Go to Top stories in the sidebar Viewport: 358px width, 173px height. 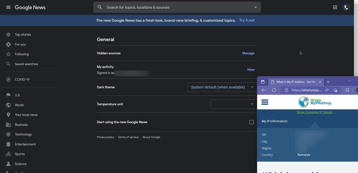23,35
